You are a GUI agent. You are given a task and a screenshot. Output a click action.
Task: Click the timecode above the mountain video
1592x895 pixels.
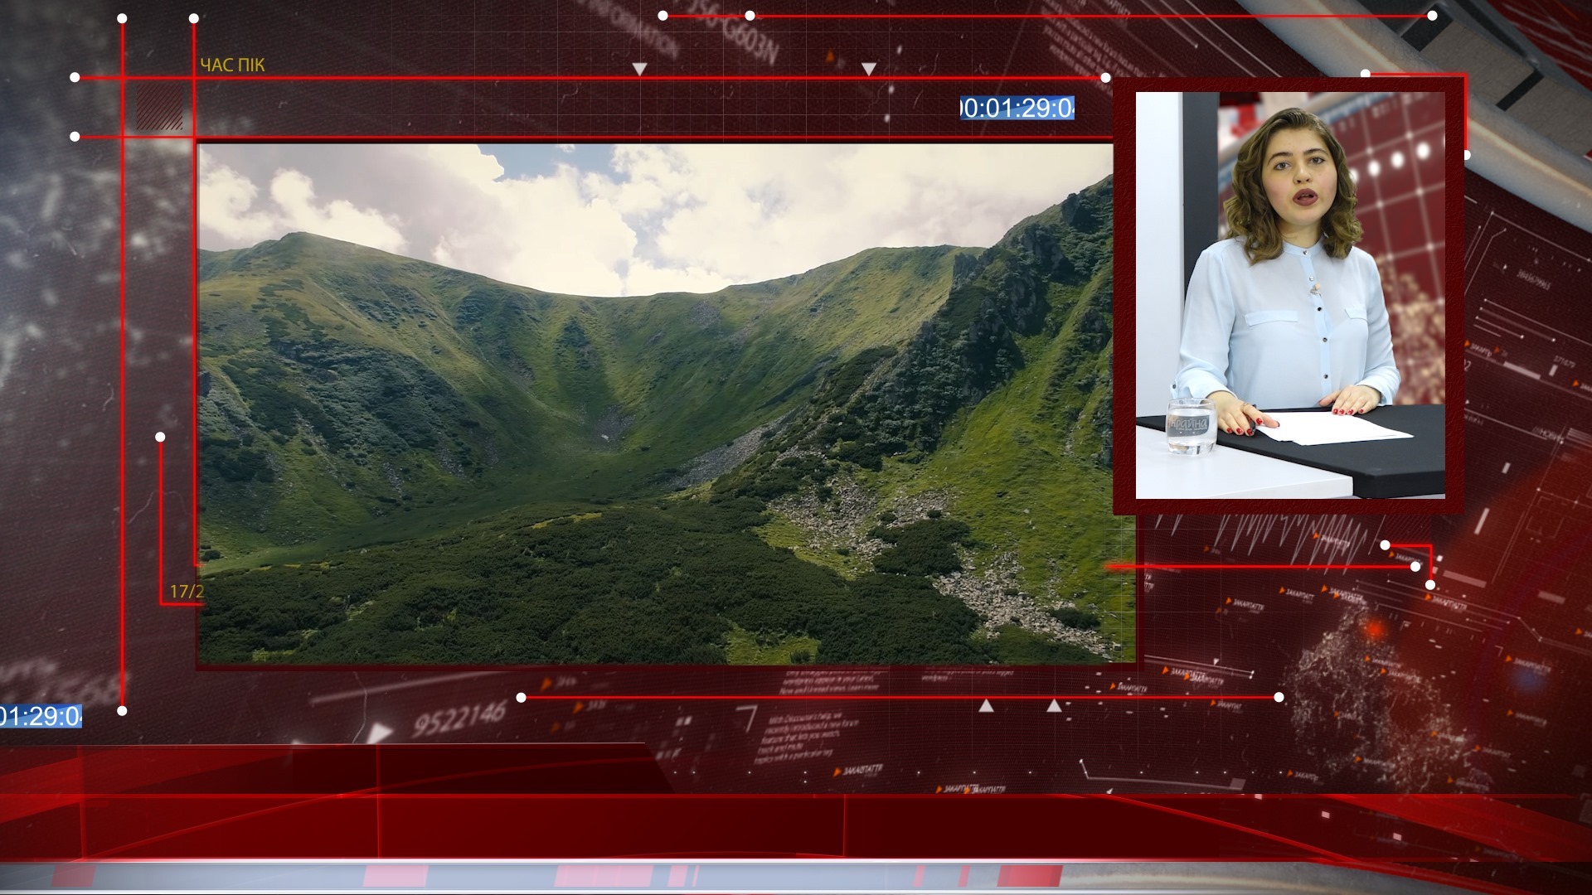tap(1017, 109)
